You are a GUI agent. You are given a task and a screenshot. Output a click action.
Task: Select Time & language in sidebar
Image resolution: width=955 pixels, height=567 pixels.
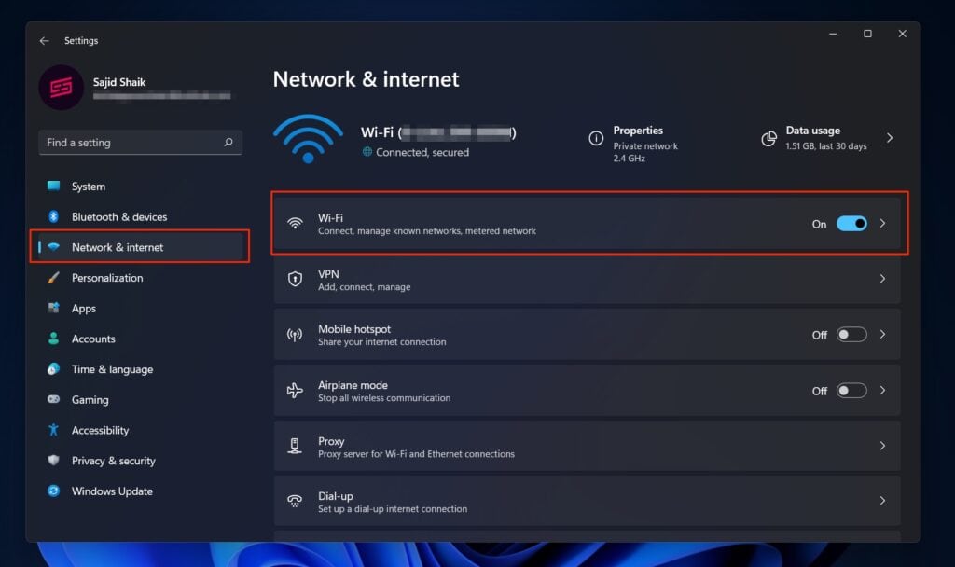coord(112,369)
